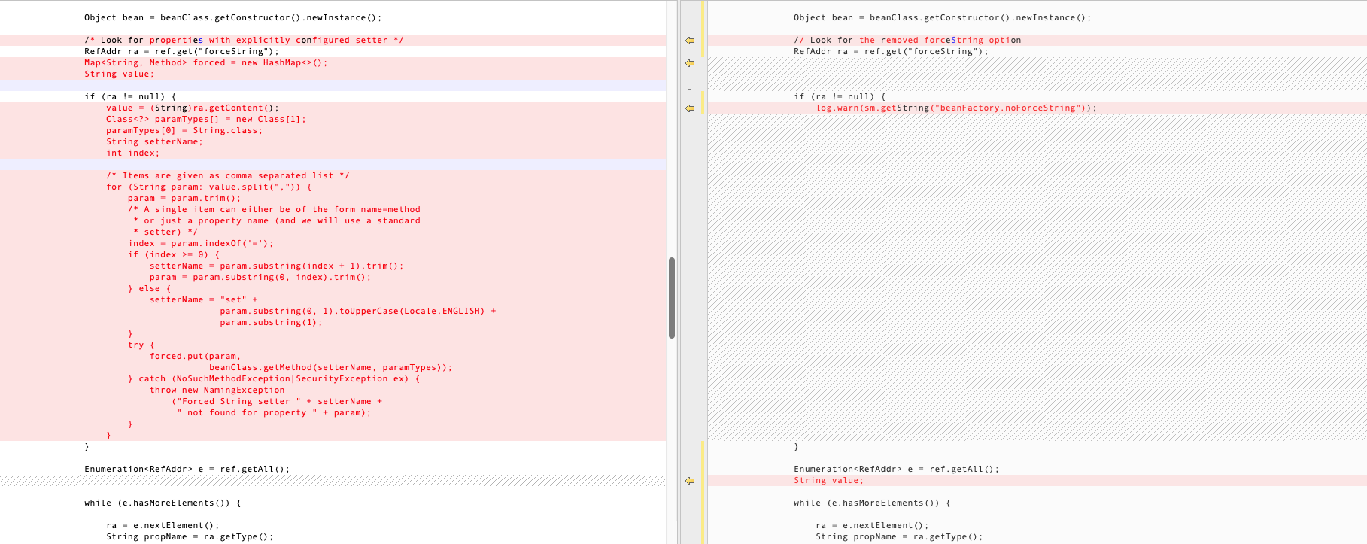Image resolution: width=1367 pixels, height=544 pixels.
Task: Click the left pane vertical scrollbar thumb
Action: click(x=672, y=298)
